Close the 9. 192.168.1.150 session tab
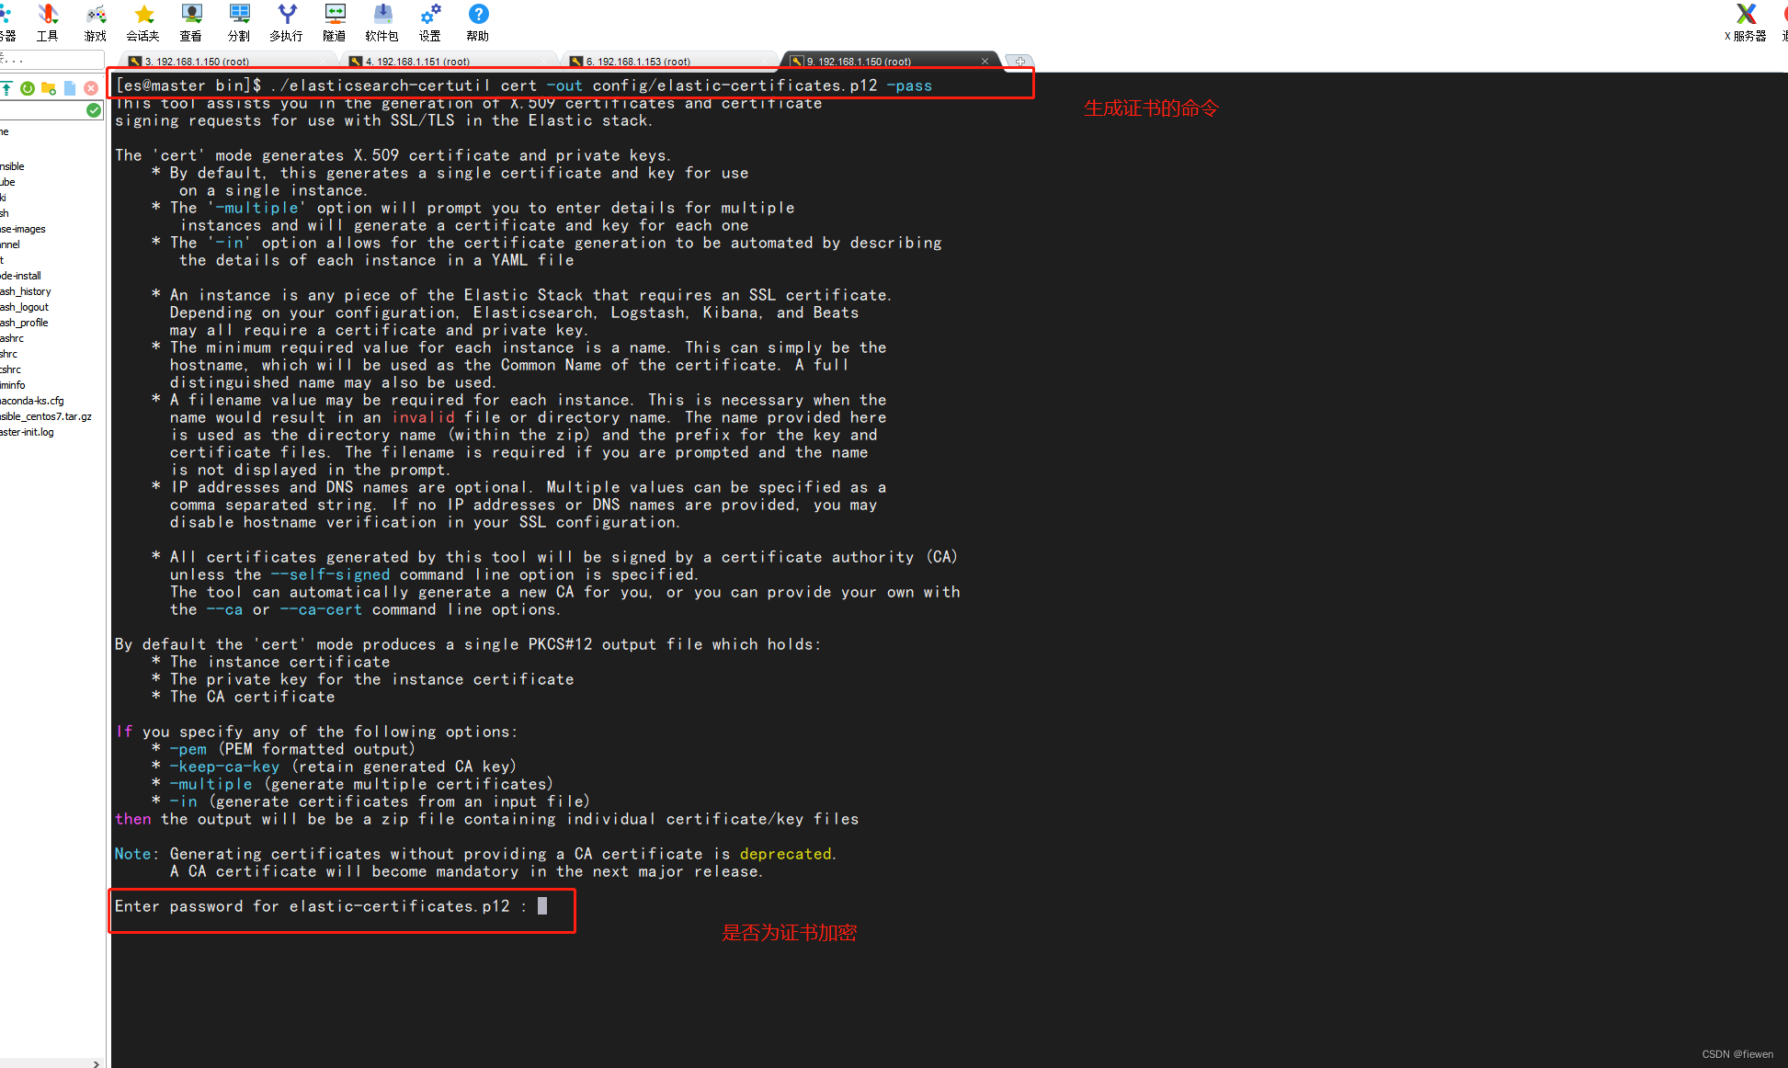Image resolution: width=1788 pixels, height=1068 pixels. 985,61
